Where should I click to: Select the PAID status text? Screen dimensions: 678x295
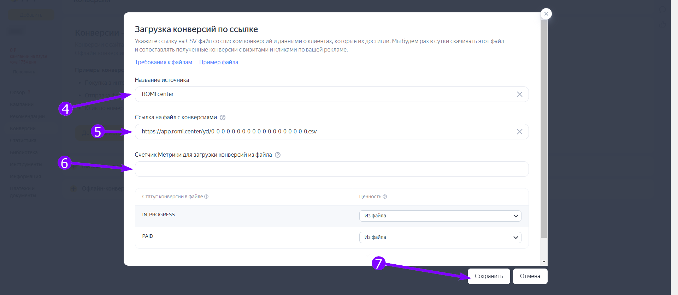pyautogui.click(x=148, y=236)
